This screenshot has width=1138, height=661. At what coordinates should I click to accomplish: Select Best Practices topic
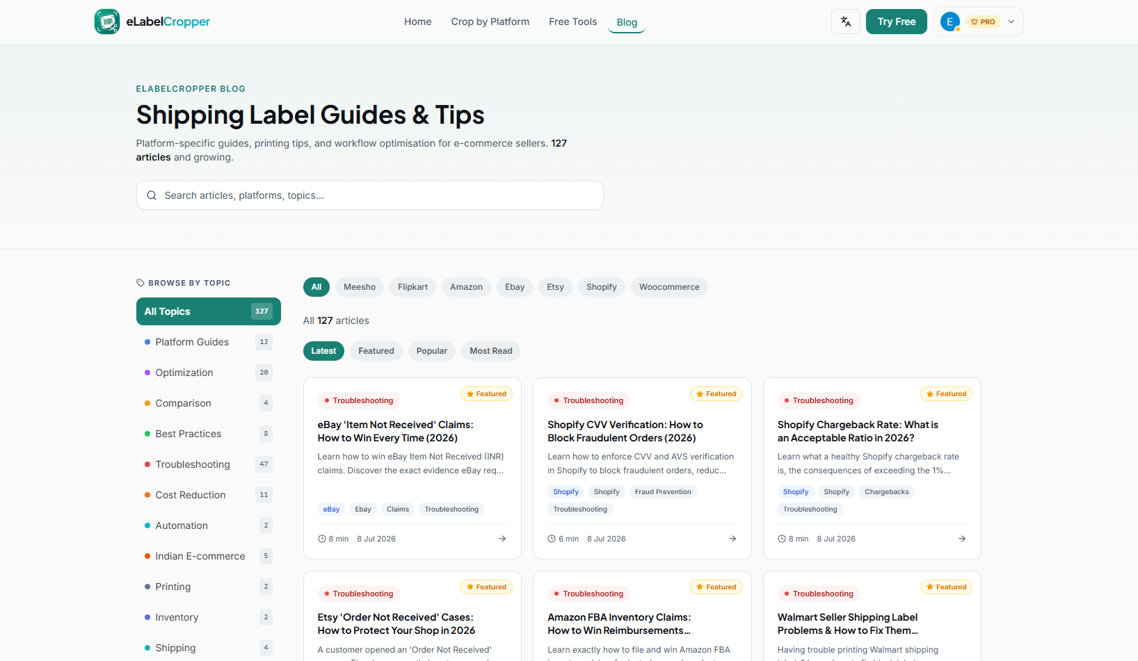tap(209, 434)
